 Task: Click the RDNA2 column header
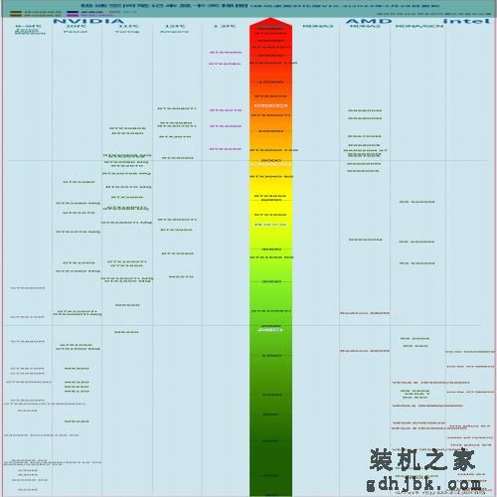point(365,26)
